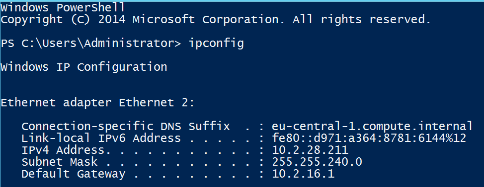Click the Ethernet adapter Ethernet 2 heading
484x187 pixels.
[97, 102]
